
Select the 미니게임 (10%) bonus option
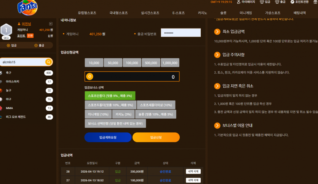click(98, 114)
